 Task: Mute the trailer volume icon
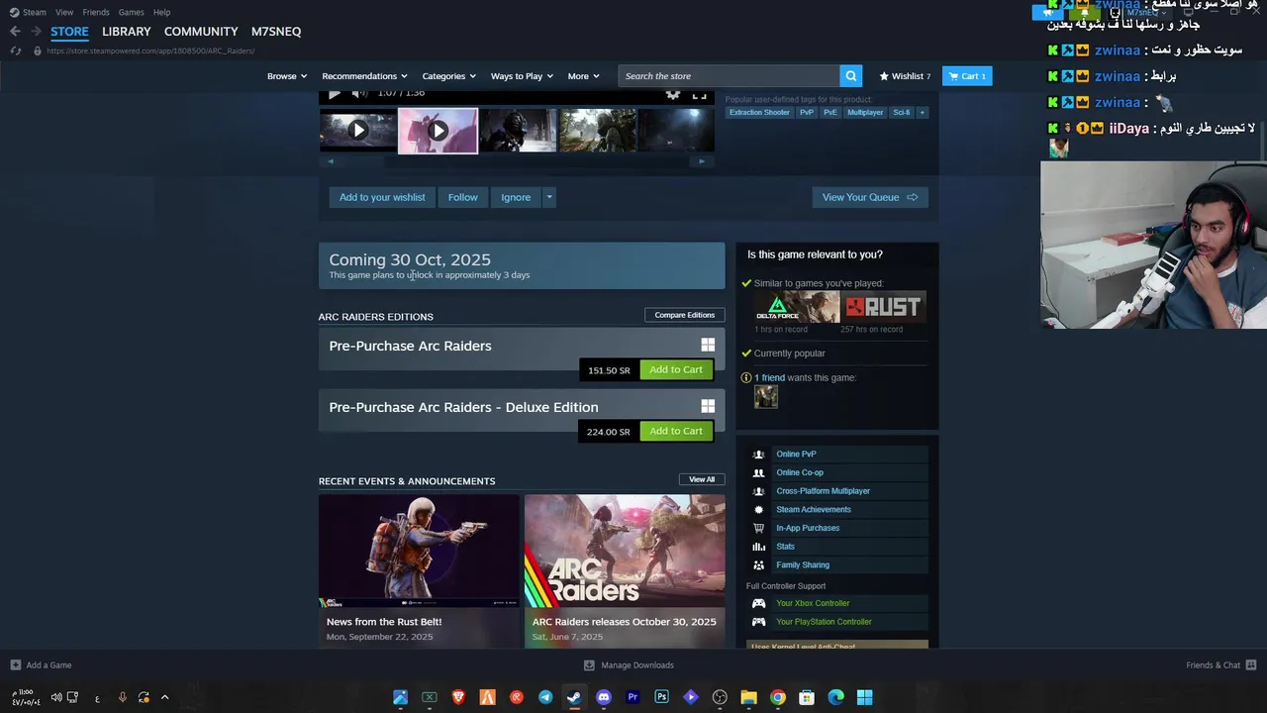pyautogui.click(x=359, y=93)
